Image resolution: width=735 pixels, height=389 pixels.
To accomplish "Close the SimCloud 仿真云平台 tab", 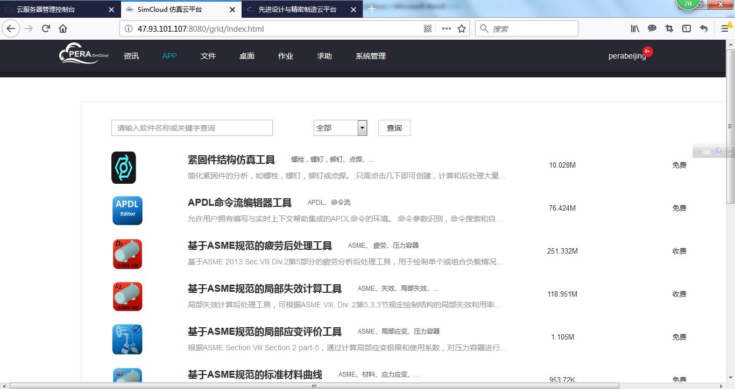I will tap(232, 9).
